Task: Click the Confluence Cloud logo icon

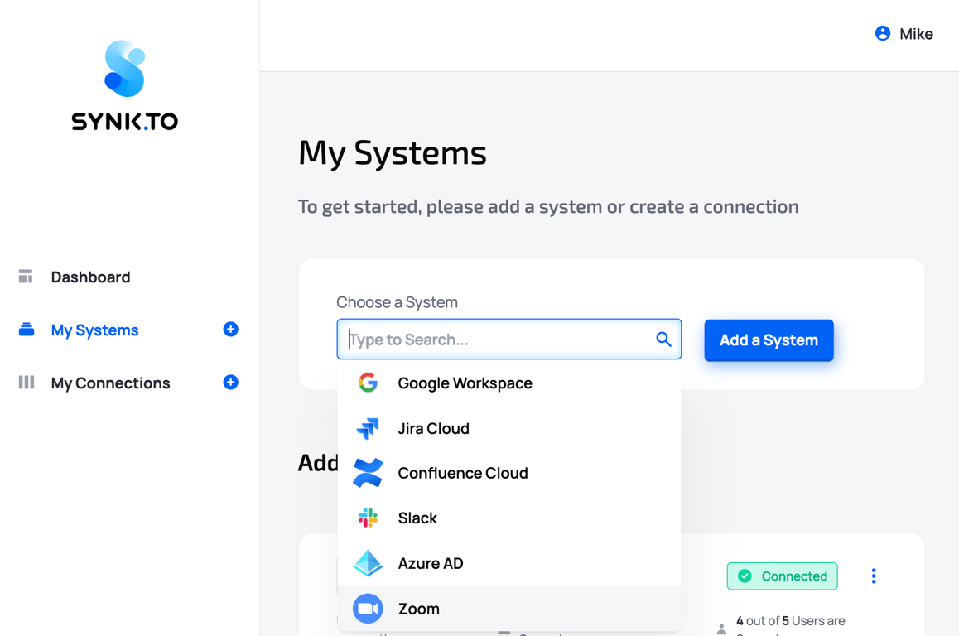Action: [368, 473]
